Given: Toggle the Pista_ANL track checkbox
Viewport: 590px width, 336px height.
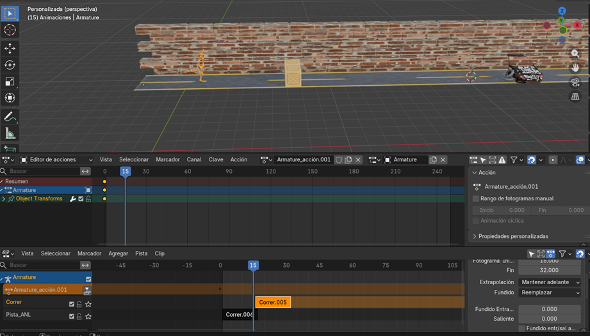Looking at the screenshot, I should tap(72, 316).
